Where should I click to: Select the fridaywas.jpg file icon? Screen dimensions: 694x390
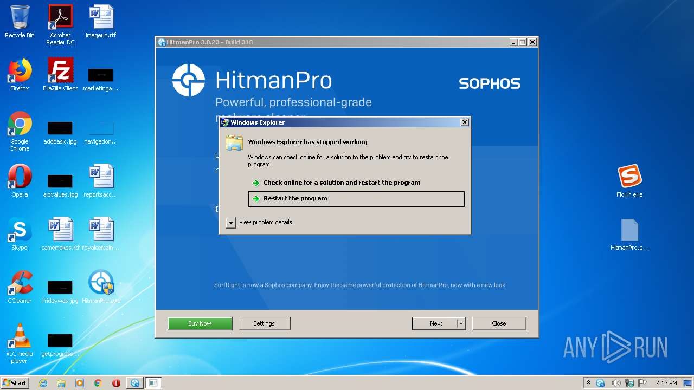(x=60, y=291)
